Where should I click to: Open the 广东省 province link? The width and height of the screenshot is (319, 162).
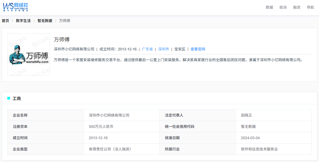pos(147,49)
